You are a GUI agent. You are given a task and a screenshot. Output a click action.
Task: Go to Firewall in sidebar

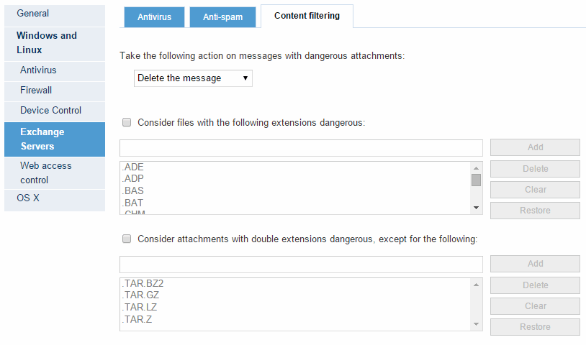[x=36, y=91]
